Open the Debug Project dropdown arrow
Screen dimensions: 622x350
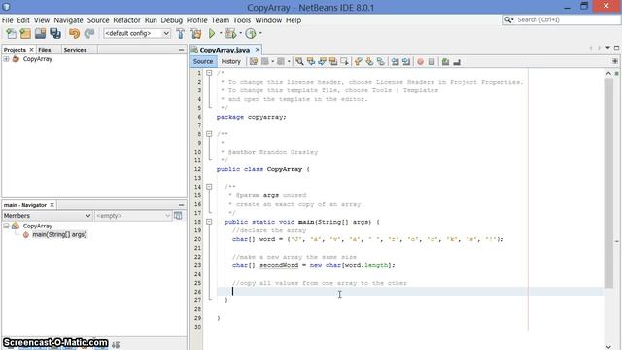coord(240,34)
